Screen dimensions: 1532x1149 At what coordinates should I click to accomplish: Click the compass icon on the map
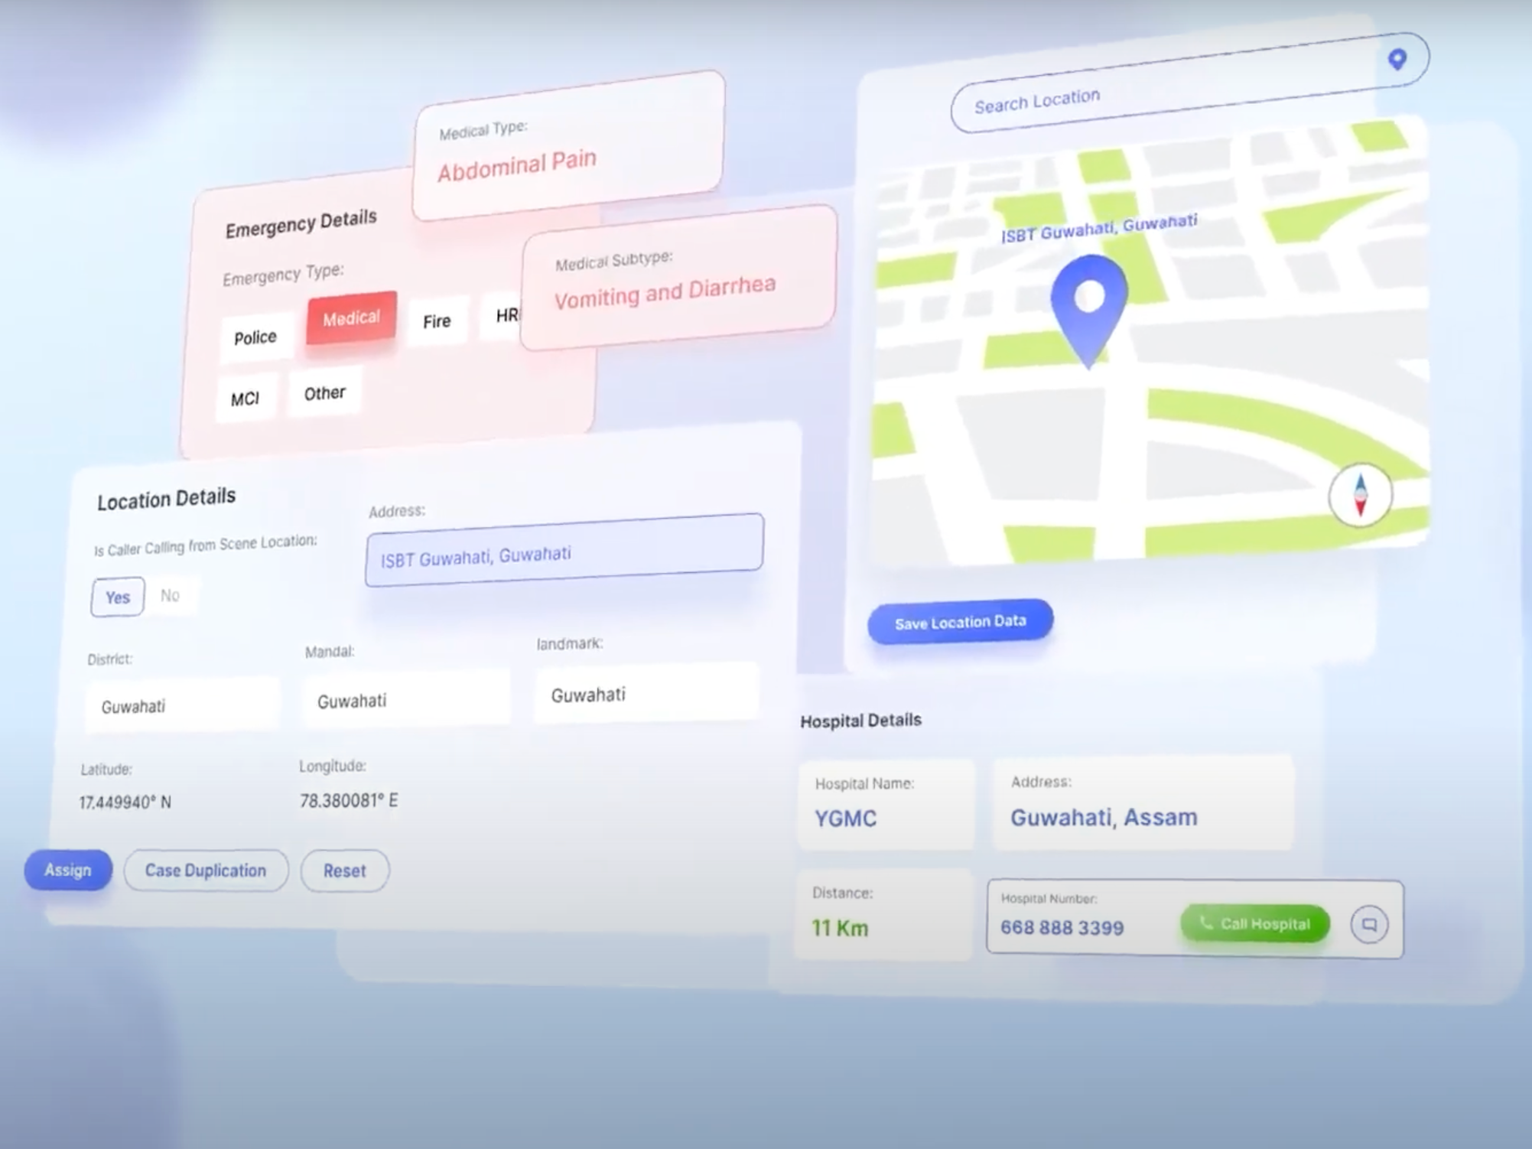click(1360, 496)
